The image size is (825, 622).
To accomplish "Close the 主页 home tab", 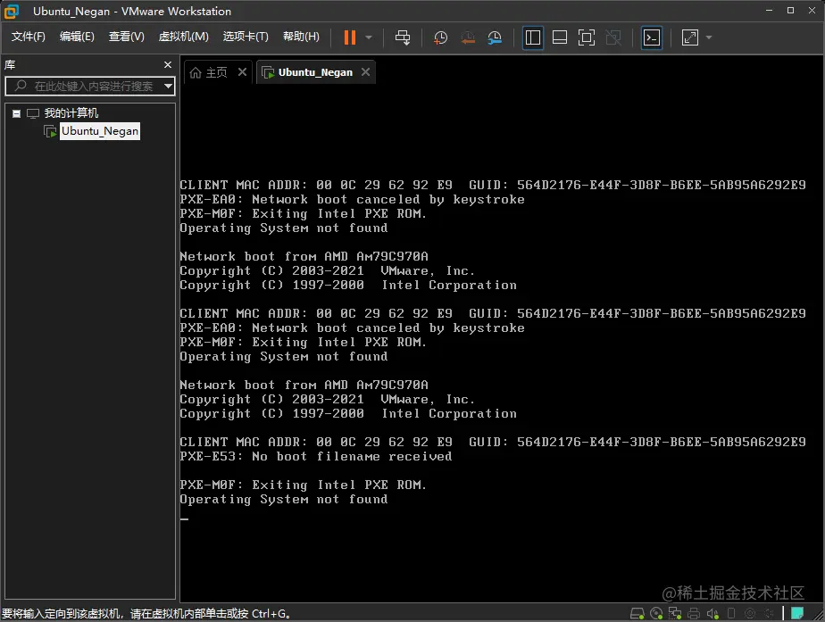I will 242,72.
